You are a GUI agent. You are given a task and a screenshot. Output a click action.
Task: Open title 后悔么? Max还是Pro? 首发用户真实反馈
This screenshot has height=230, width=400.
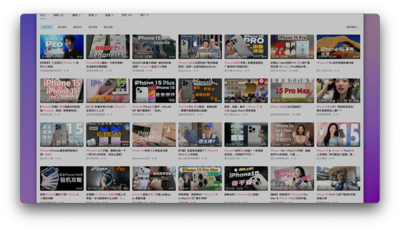tap(290, 64)
